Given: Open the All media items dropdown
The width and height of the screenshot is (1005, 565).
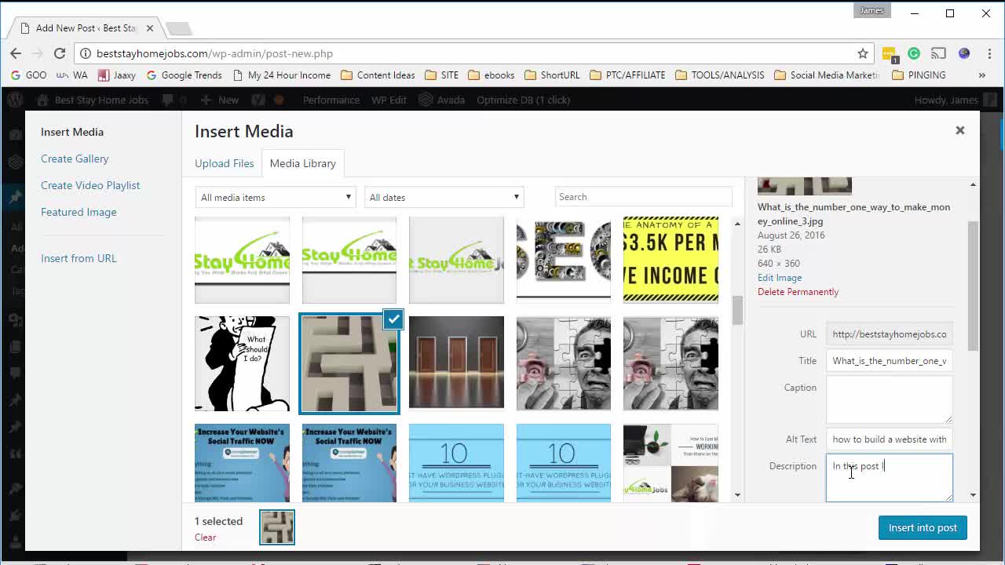Looking at the screenshot, I should coord(276,197).
